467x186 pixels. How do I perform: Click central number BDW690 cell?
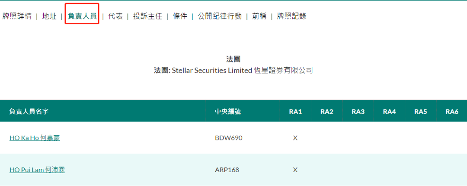point(229,138)
